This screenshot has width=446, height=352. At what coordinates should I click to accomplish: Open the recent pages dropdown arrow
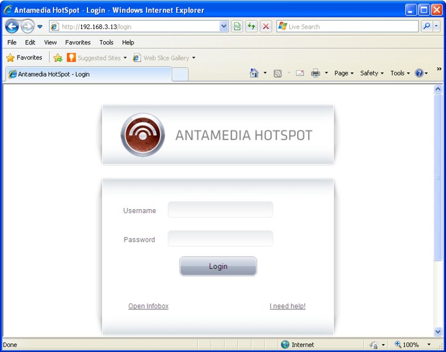point(40,27)
